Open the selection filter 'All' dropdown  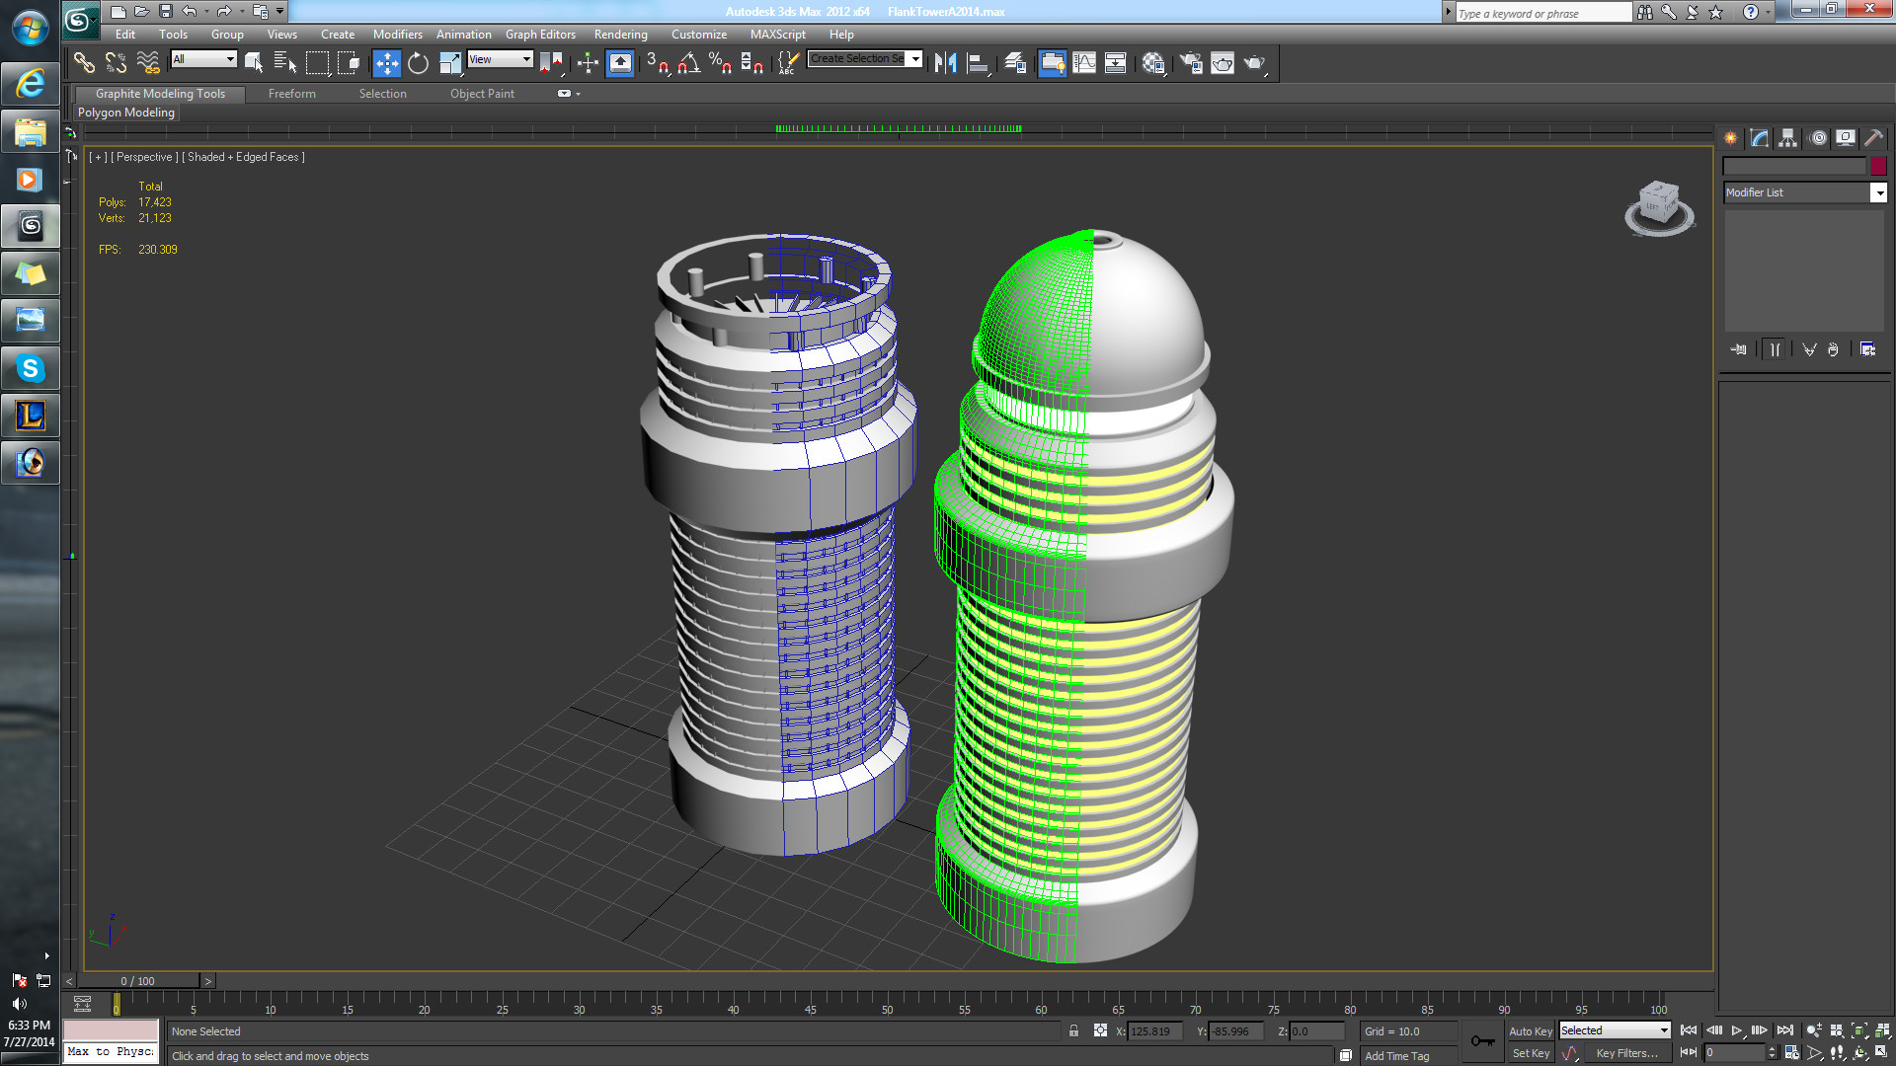pyautogui.click(x=204, y=59)
